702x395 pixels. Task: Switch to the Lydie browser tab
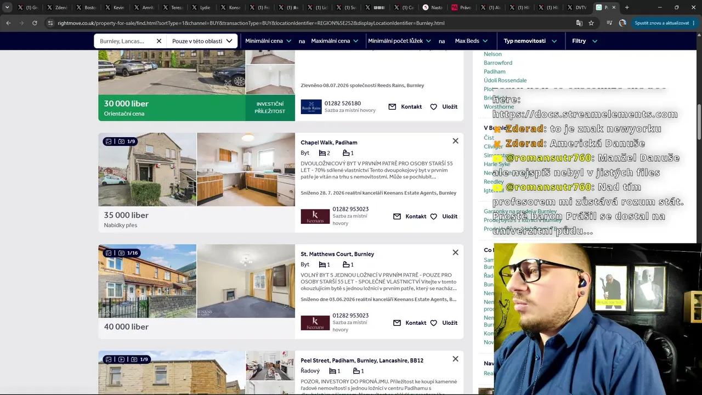tap(201, 8)
